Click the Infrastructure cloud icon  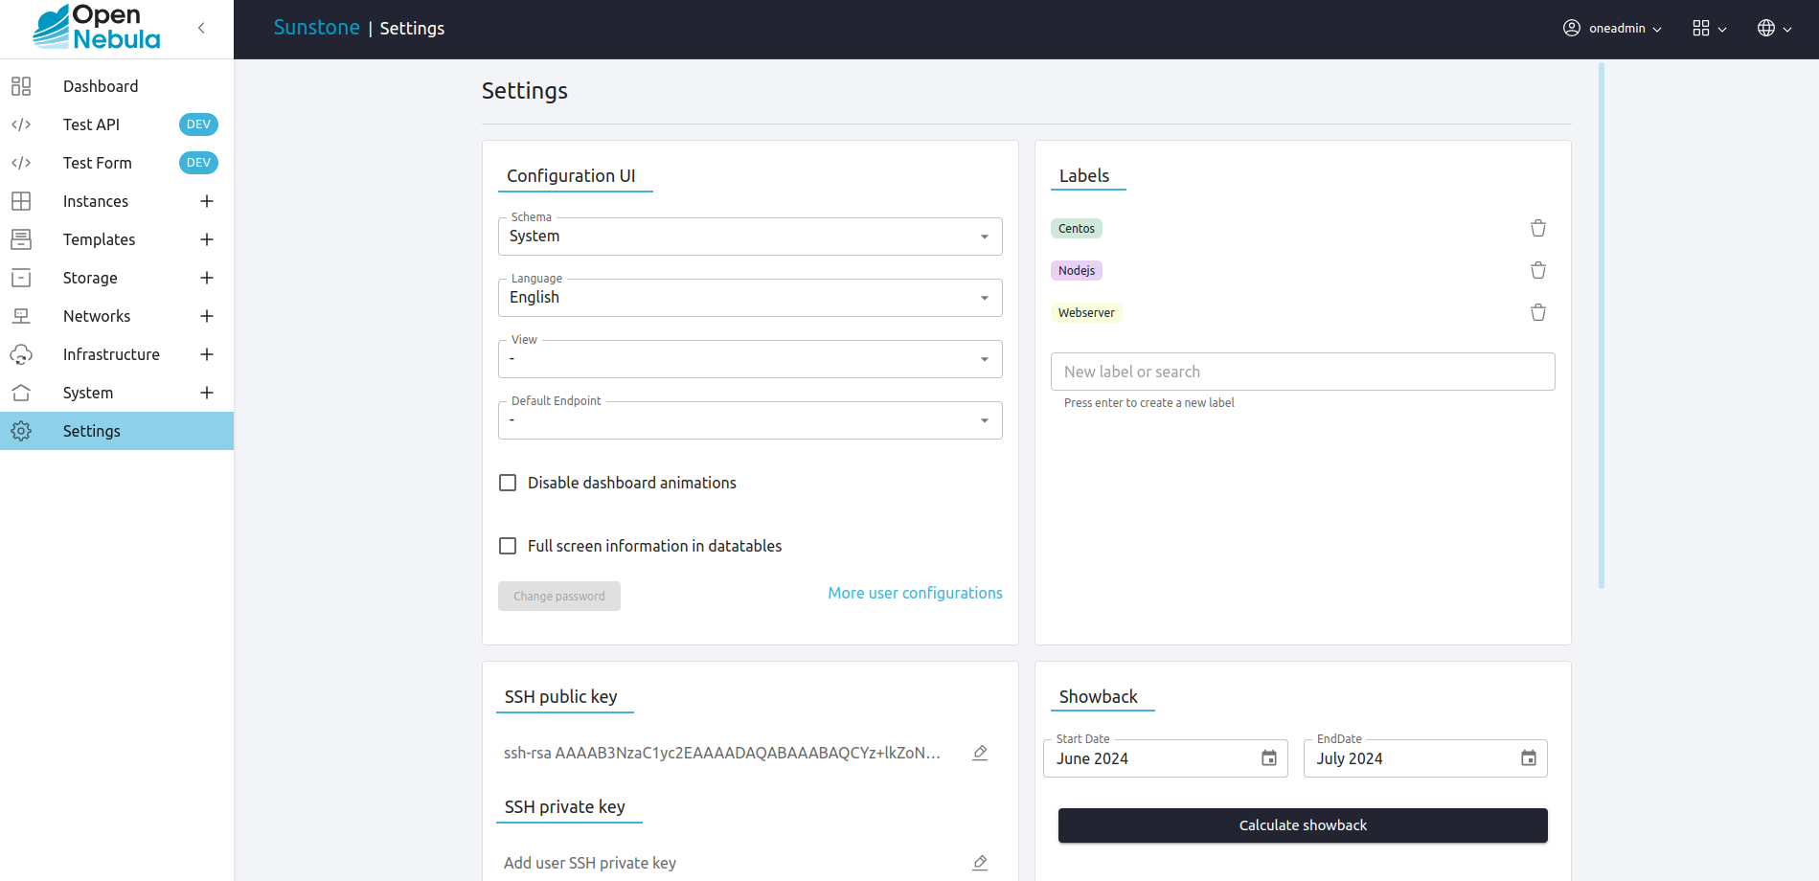(x=21, y=354)
